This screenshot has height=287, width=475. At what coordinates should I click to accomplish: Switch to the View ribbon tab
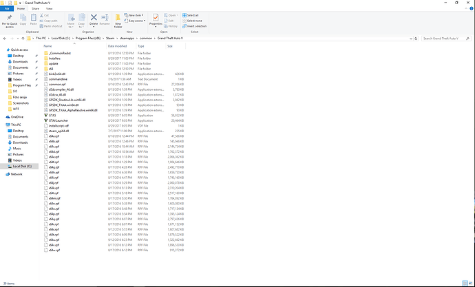point(49,9)
